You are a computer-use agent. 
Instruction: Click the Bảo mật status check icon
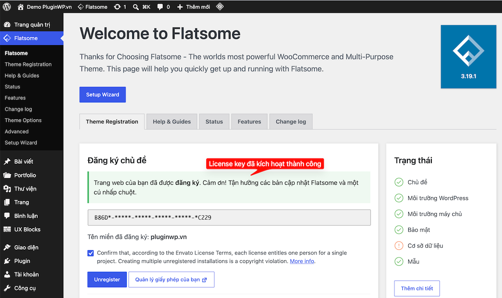point(399,230)
